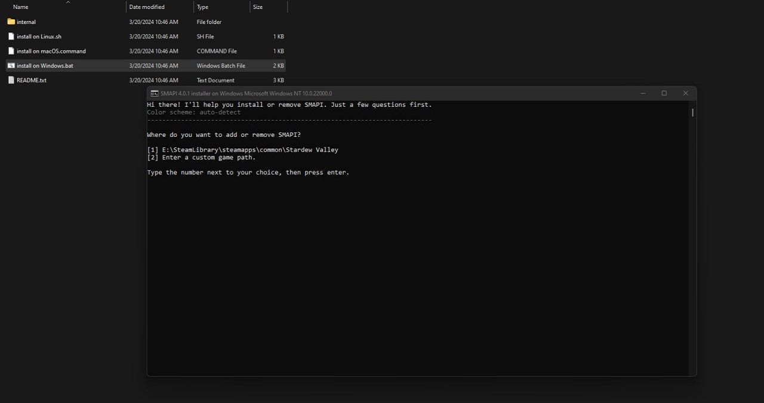The height and width of the screenshot is (403, 764).
Task: Click option [2] Enter a custom game path
Action: click(201, 158)
